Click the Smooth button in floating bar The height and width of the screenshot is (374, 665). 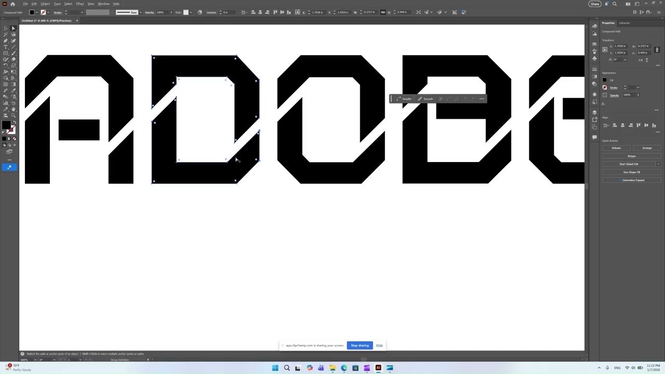pyautogui.click(x=424, y=99)
